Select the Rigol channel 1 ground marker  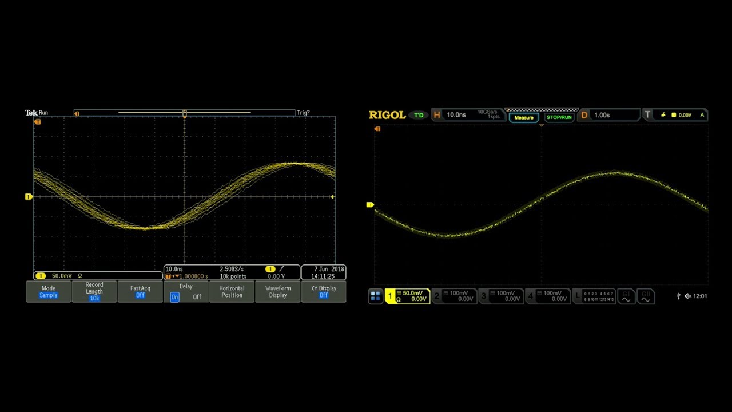pos(370,205)
